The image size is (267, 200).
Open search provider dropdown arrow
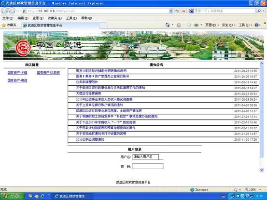(x=264, y=11)
